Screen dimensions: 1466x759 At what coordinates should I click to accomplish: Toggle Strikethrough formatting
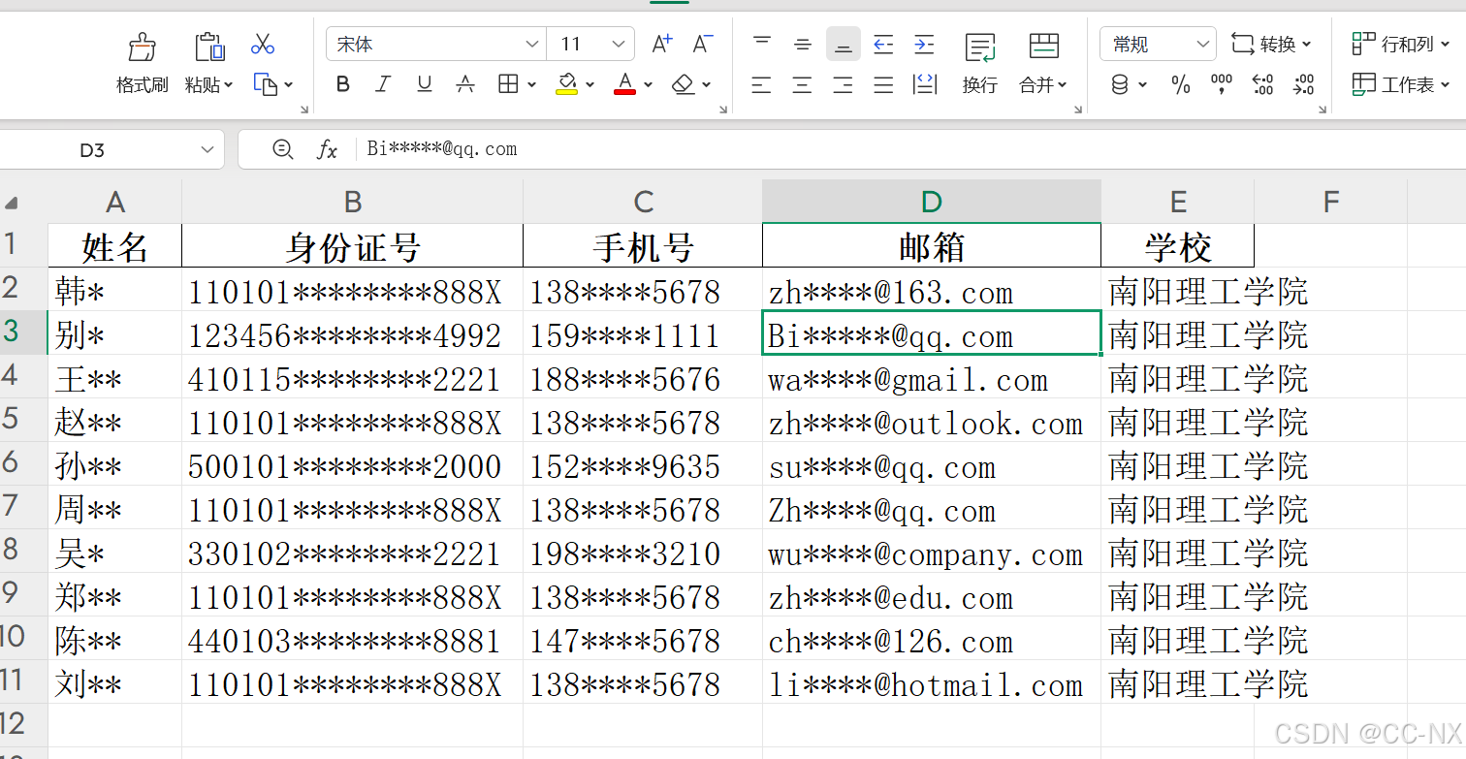tap(464, 84)
